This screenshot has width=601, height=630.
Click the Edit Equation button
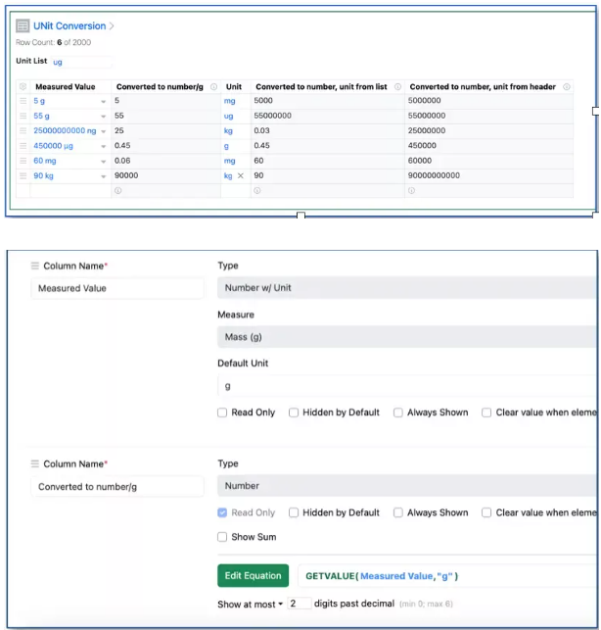(x=254, y=575)
